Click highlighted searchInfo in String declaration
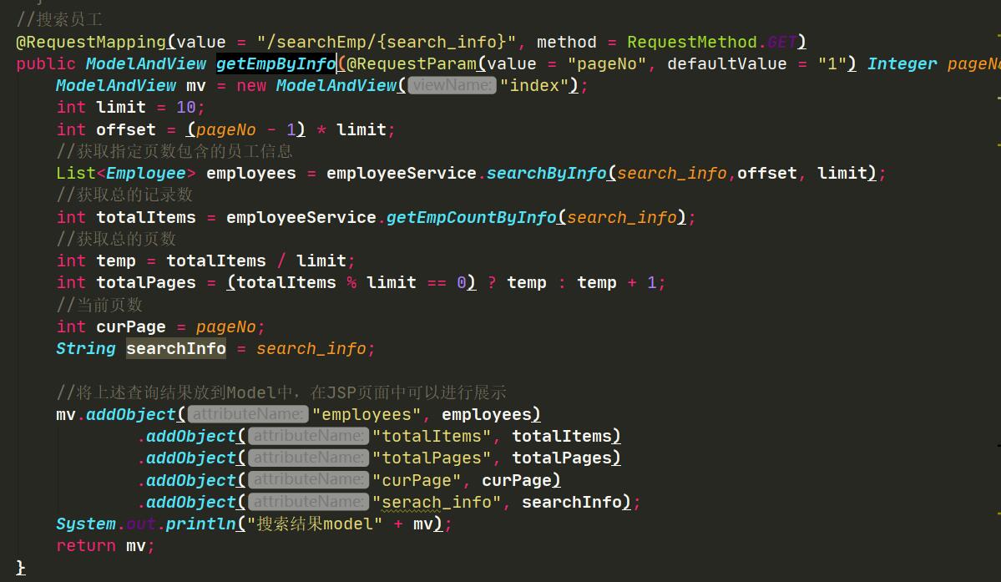The width and height of the screenshot is (1001, 582). coord(175,348)
